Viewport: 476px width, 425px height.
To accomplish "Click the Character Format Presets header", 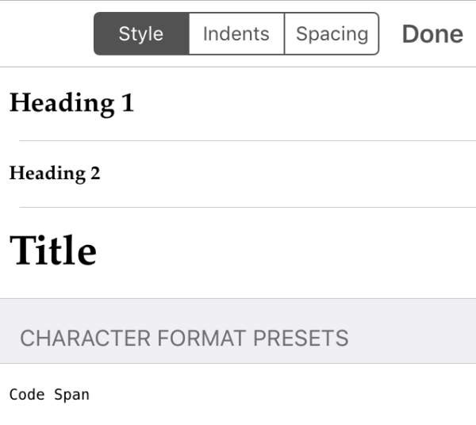I will 184,339.
